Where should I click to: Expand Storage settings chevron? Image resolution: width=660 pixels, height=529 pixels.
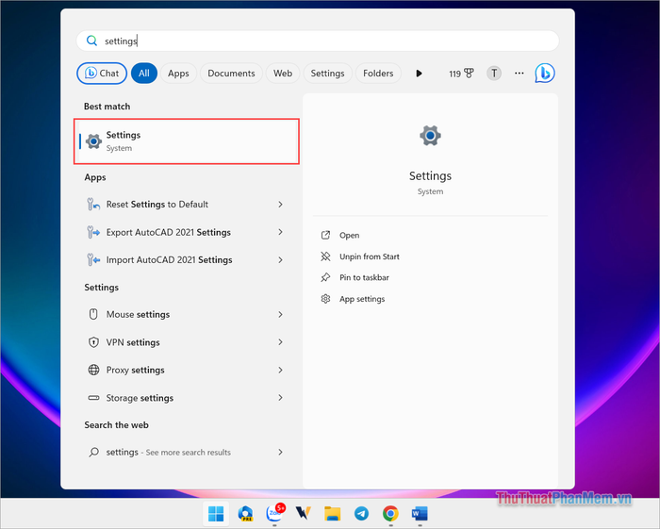click(280, 398)
